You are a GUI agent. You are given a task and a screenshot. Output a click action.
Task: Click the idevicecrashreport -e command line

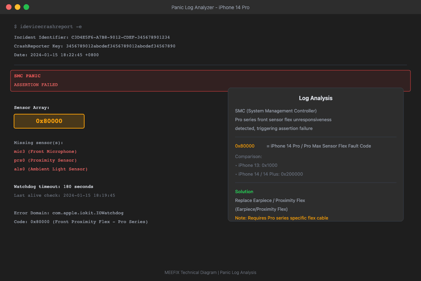pyautogui.click(x=48, y=27)
